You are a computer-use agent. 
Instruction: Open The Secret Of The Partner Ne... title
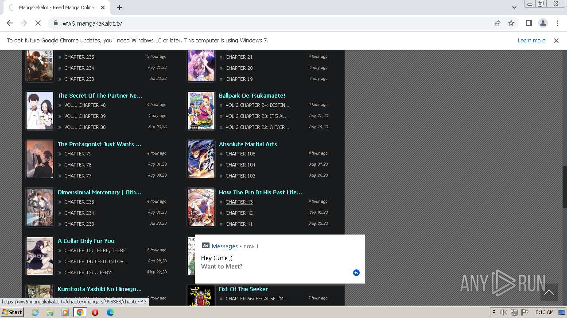100,95
